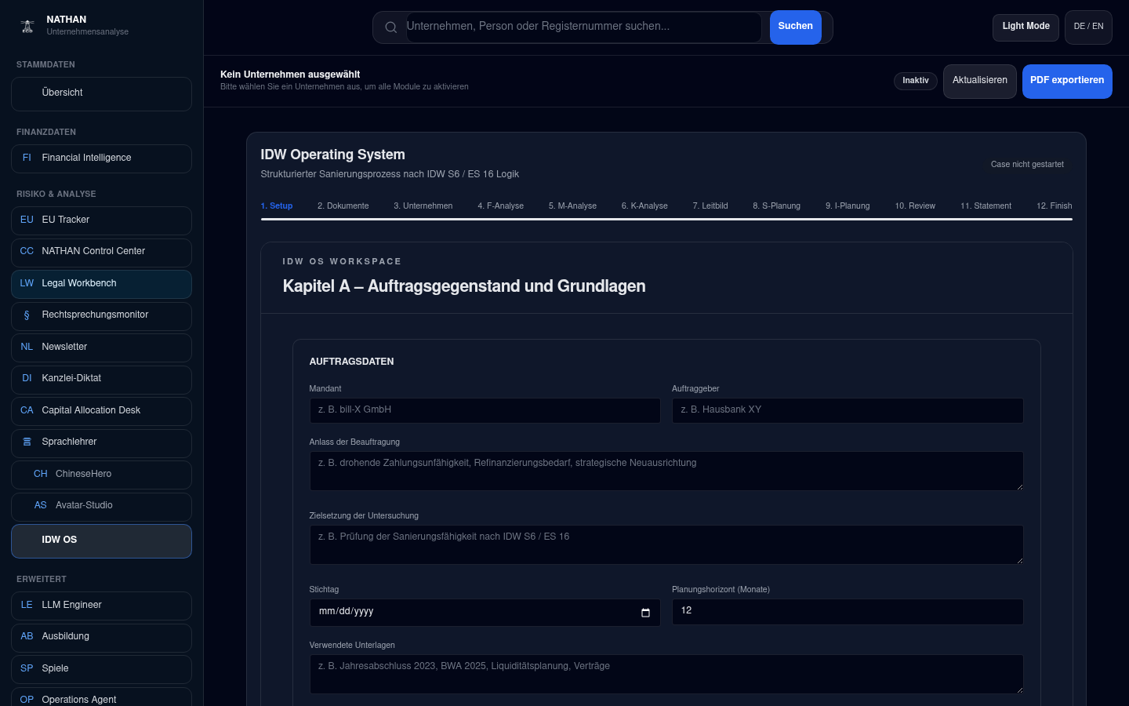Open Financial Intelligence module
Viewport: 1129px width, 706px height.
(101, 158)
